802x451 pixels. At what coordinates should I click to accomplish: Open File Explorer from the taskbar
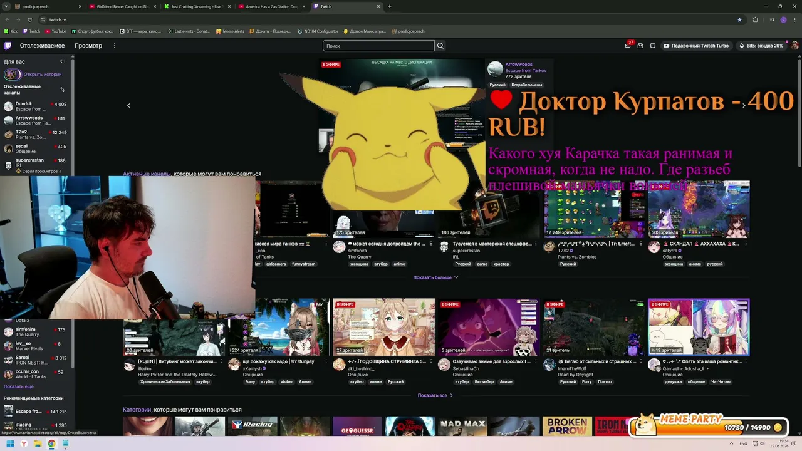click(x=38, y=444)
